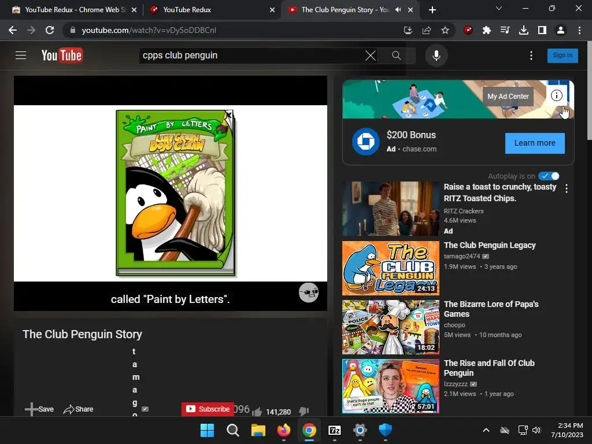Viewport: 592px width, 444px height.
Task: Open 7-Zip from taskbar
Action: coord(335,430)
